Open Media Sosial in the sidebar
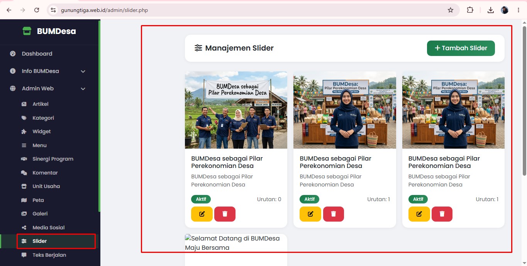527x266 pixels. pyautogui.click(x=49, y=227)
